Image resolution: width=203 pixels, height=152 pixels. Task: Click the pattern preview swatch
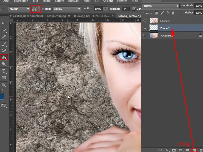(35, 9)
